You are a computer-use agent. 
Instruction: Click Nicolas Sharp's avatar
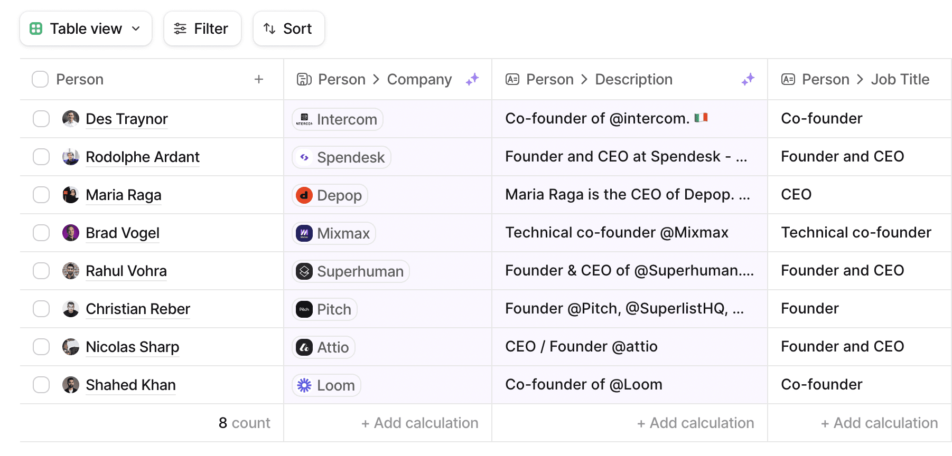[71, 347]
